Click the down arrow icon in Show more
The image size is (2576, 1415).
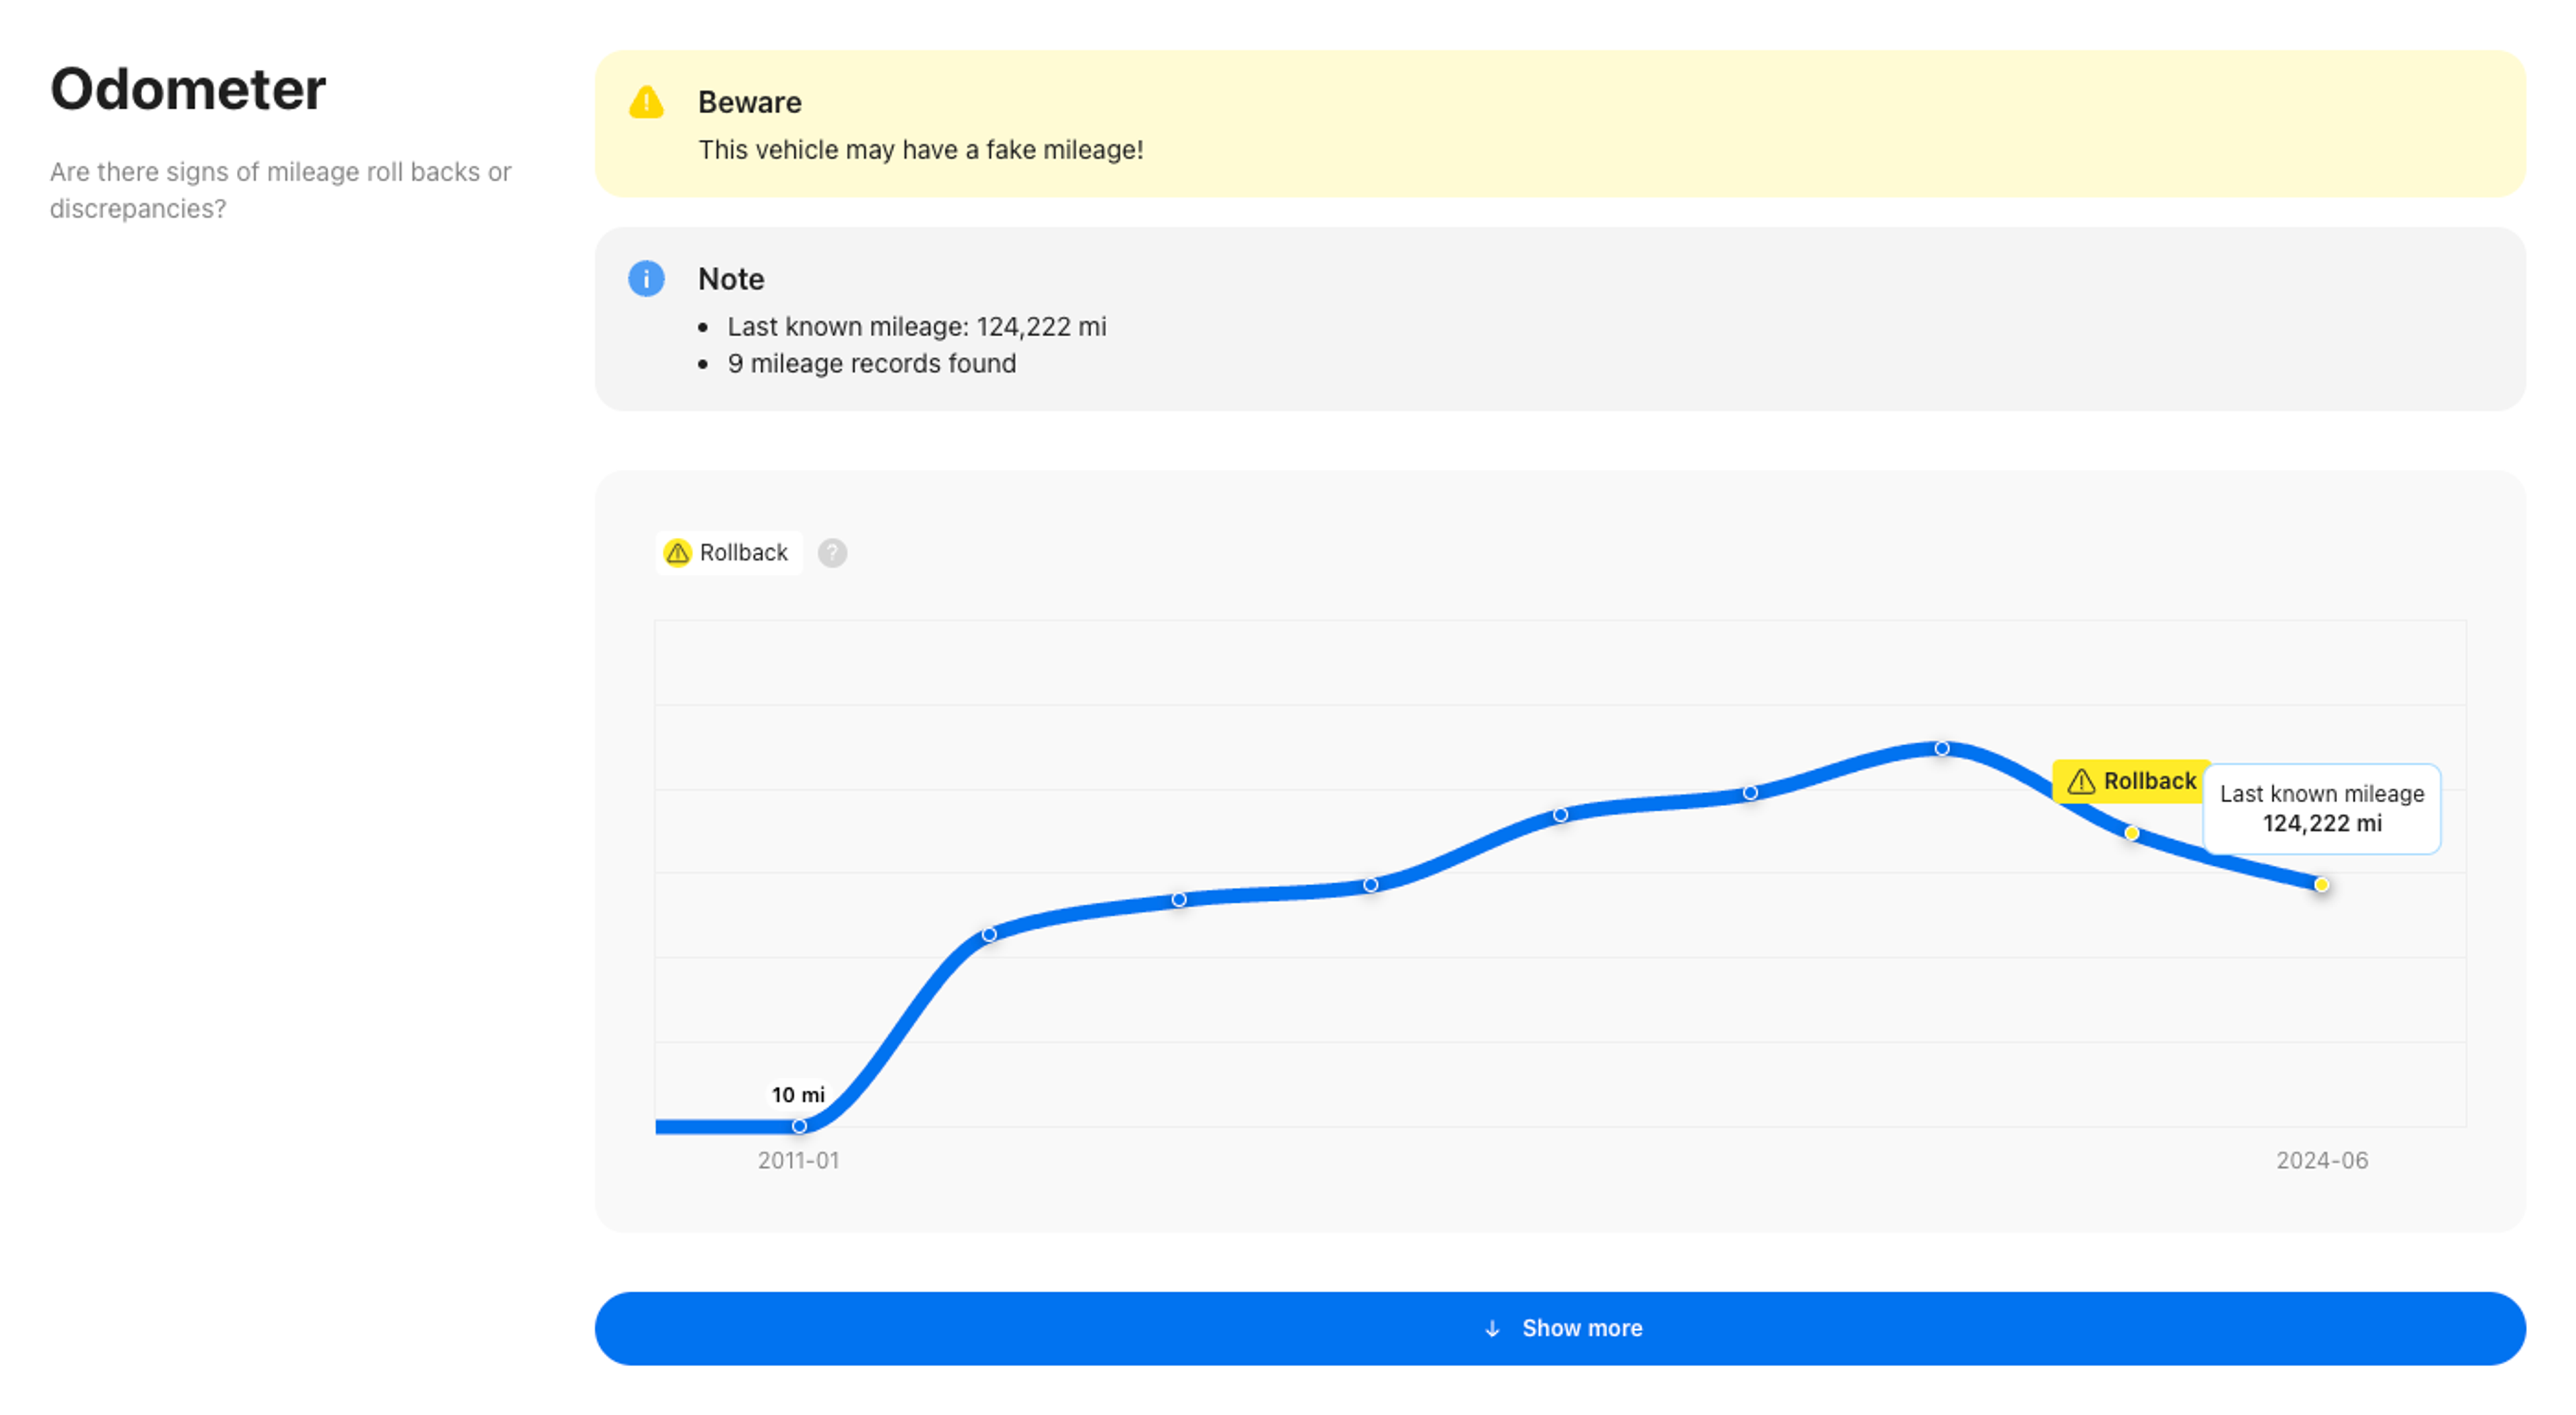(x=1492, y=1328)
